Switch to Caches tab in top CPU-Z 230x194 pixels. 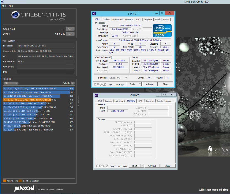click(106, 19)
